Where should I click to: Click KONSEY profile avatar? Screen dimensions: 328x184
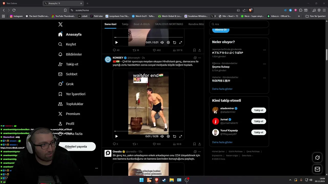coord(108,59)
